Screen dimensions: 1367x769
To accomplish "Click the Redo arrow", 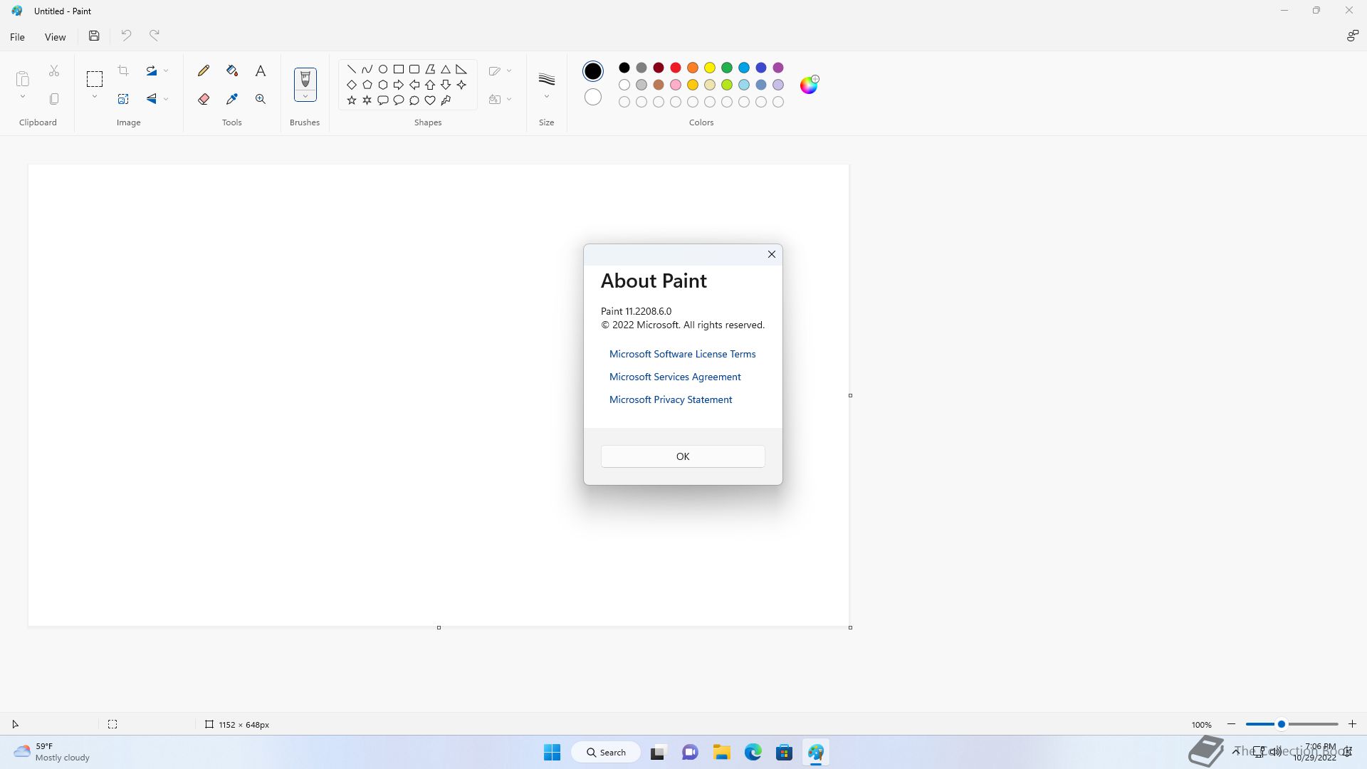I will click(154, 36).
